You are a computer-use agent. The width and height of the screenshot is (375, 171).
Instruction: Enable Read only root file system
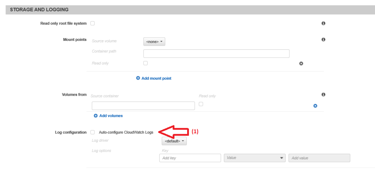(93, 23)
